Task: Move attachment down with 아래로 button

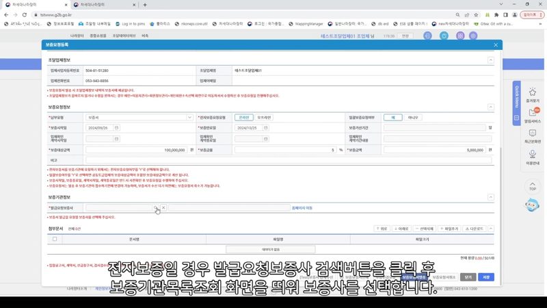Action: 401,229
